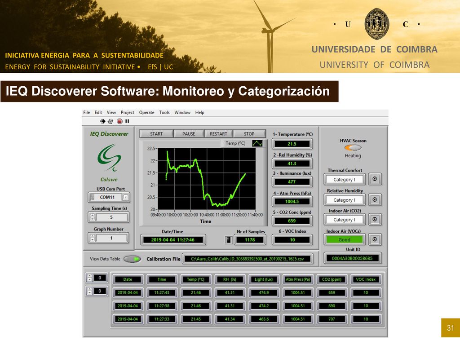Click the STOP button
460x345 pixels.
(249, 134)
